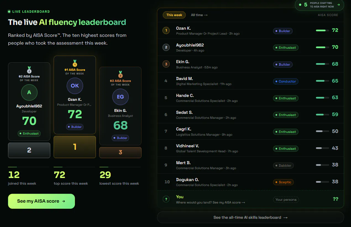The height and width of the screenshot is (227, 351).
Task: Click the name Hande C. in the list
Action: pyautogui.click(x=185, y=96)
